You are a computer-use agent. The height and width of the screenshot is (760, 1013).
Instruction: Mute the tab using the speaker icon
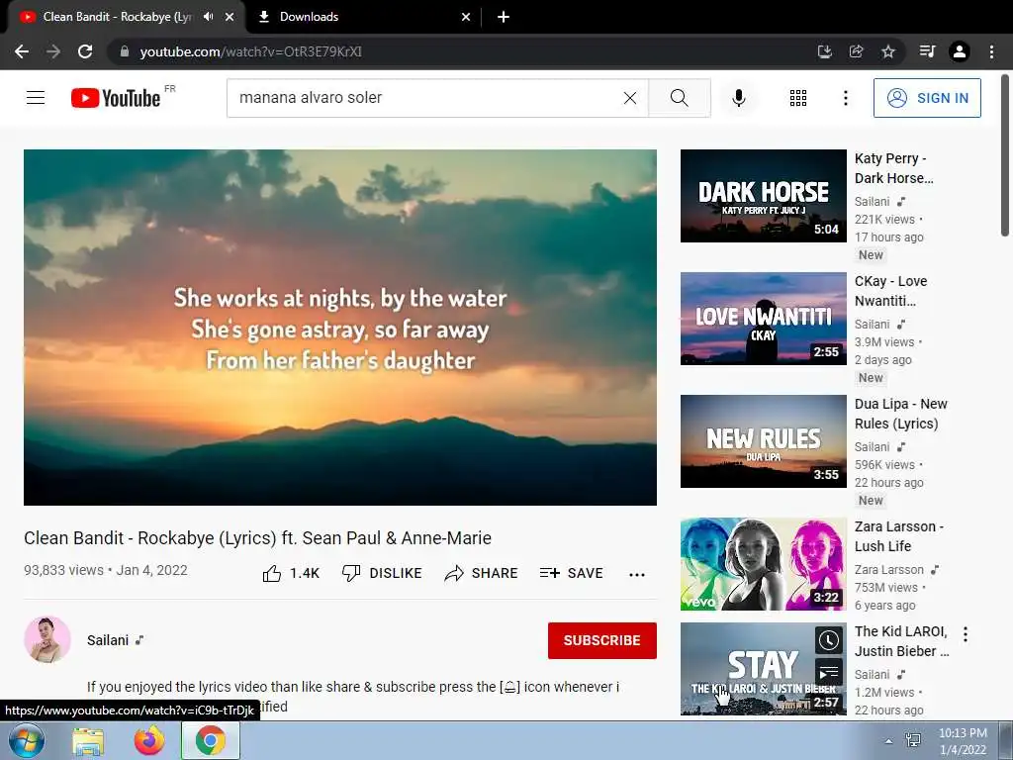pyautogui.click(x=208, y=17)
